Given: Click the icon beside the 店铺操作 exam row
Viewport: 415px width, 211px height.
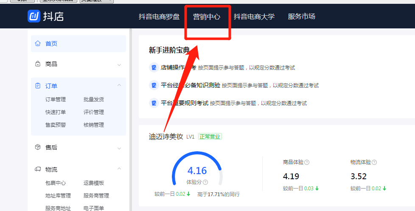Looking at the screenshot, I should click(154, 67).
